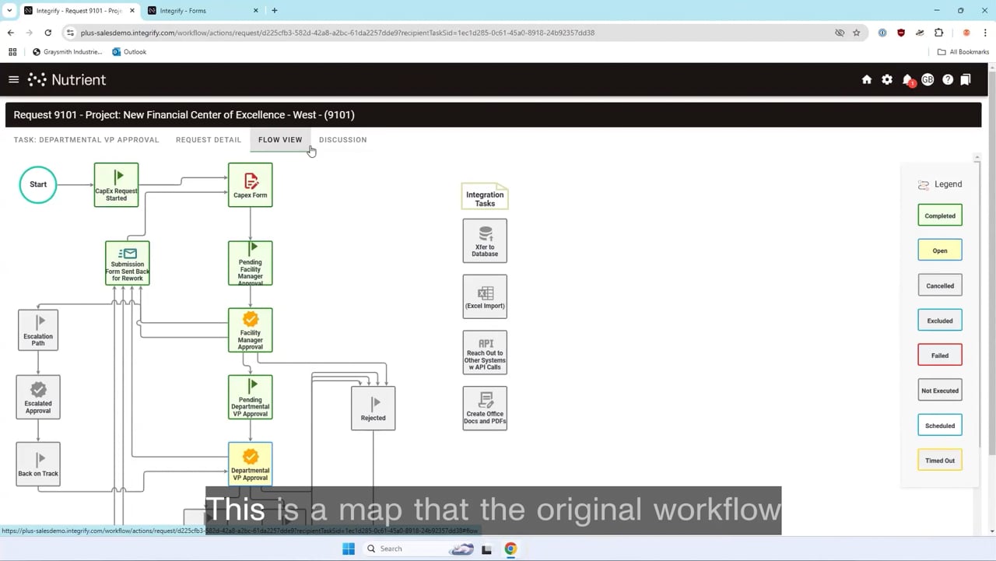Open the GB user profile avatar
Image resolution: width=996 pixels, height=561 pixels.
click(928, 79)
